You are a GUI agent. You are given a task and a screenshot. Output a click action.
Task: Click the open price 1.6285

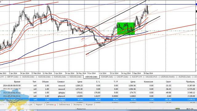click(x=79, y=96)
